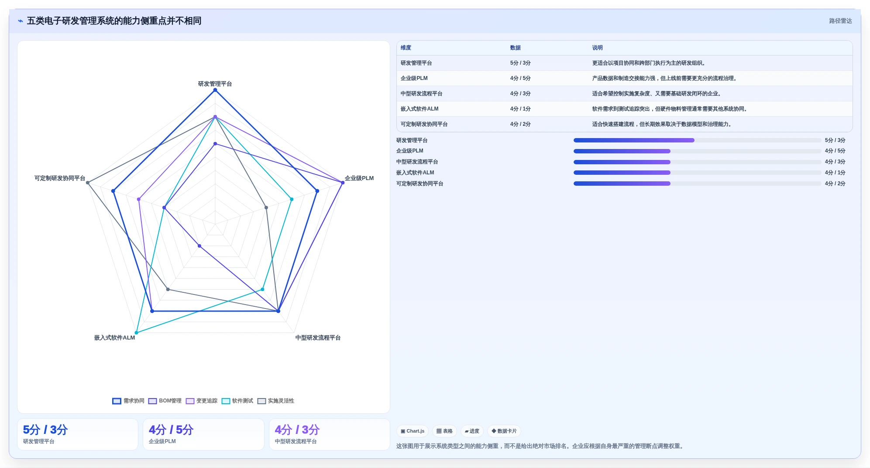The height and width of the screenshot is (468, 870).
Task: Select the 研发管理平台 table row name
Action: coord(416,63)
